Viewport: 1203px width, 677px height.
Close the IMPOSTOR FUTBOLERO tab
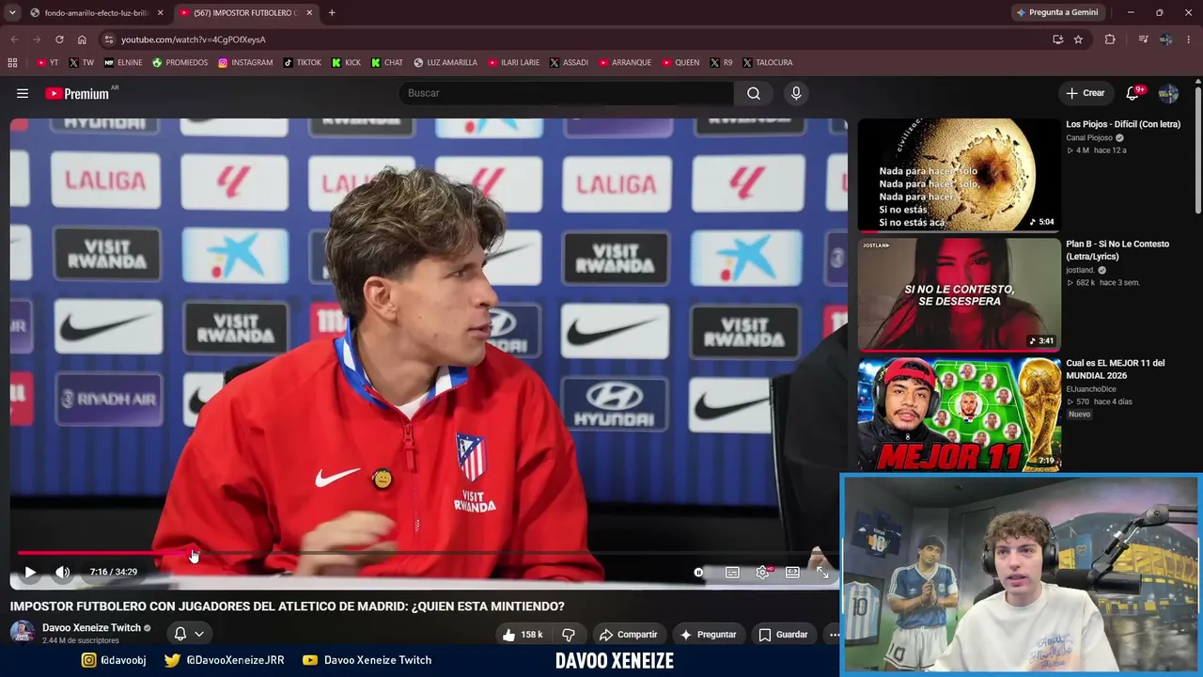[x=309, y=13]
